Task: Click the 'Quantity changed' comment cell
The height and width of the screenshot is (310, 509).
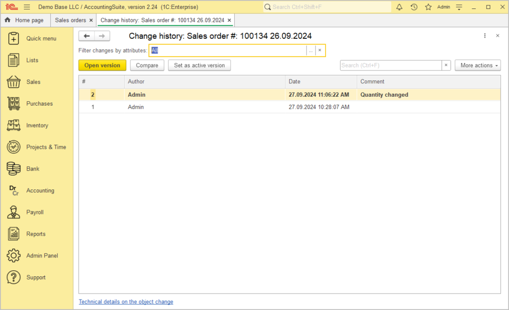Action: (384, 95)
